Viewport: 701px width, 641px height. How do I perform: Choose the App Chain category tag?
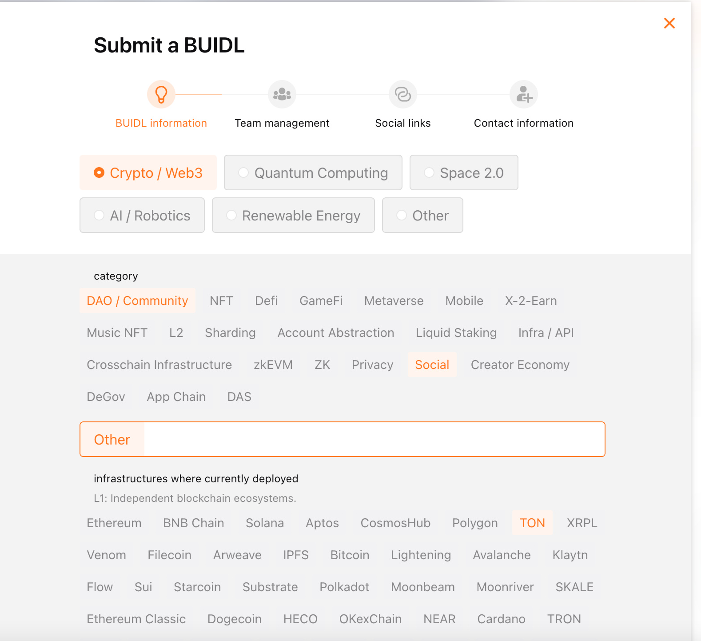[x=176, y=397]
